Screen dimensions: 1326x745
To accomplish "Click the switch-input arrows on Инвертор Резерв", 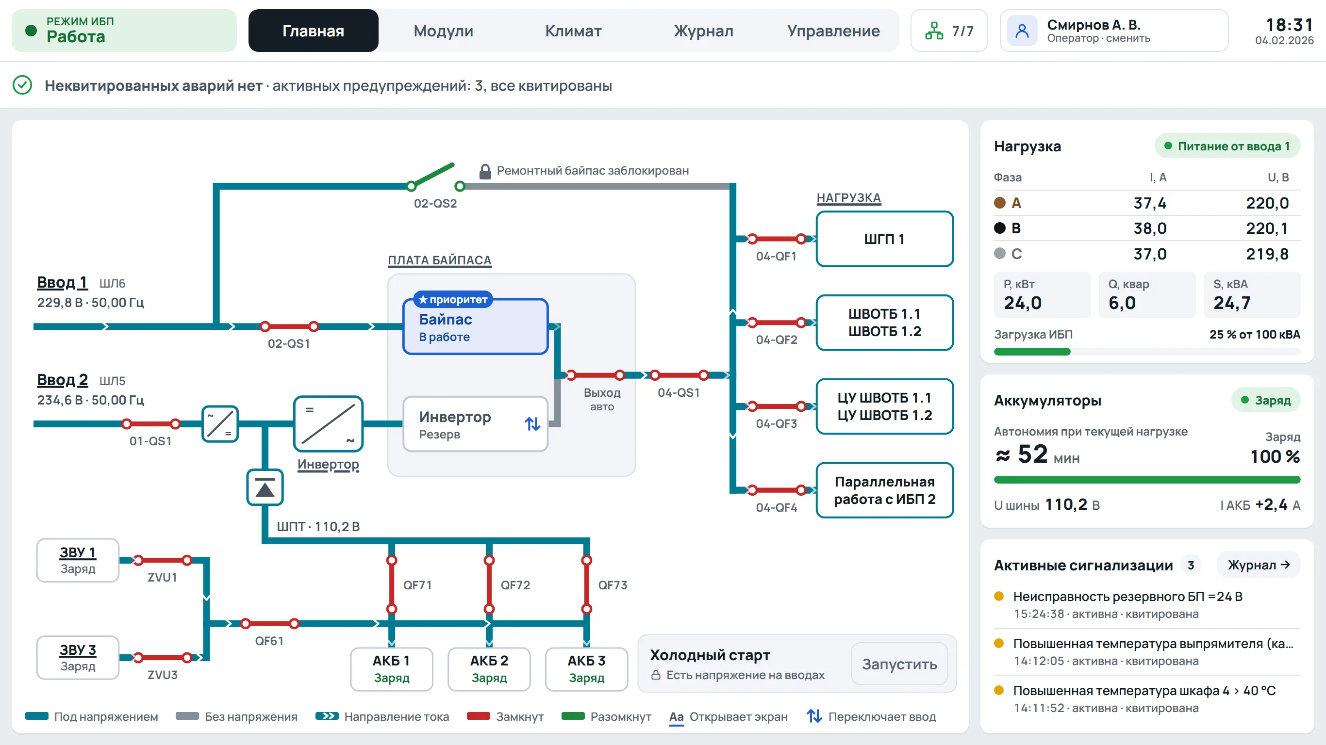I will point(532,424).
